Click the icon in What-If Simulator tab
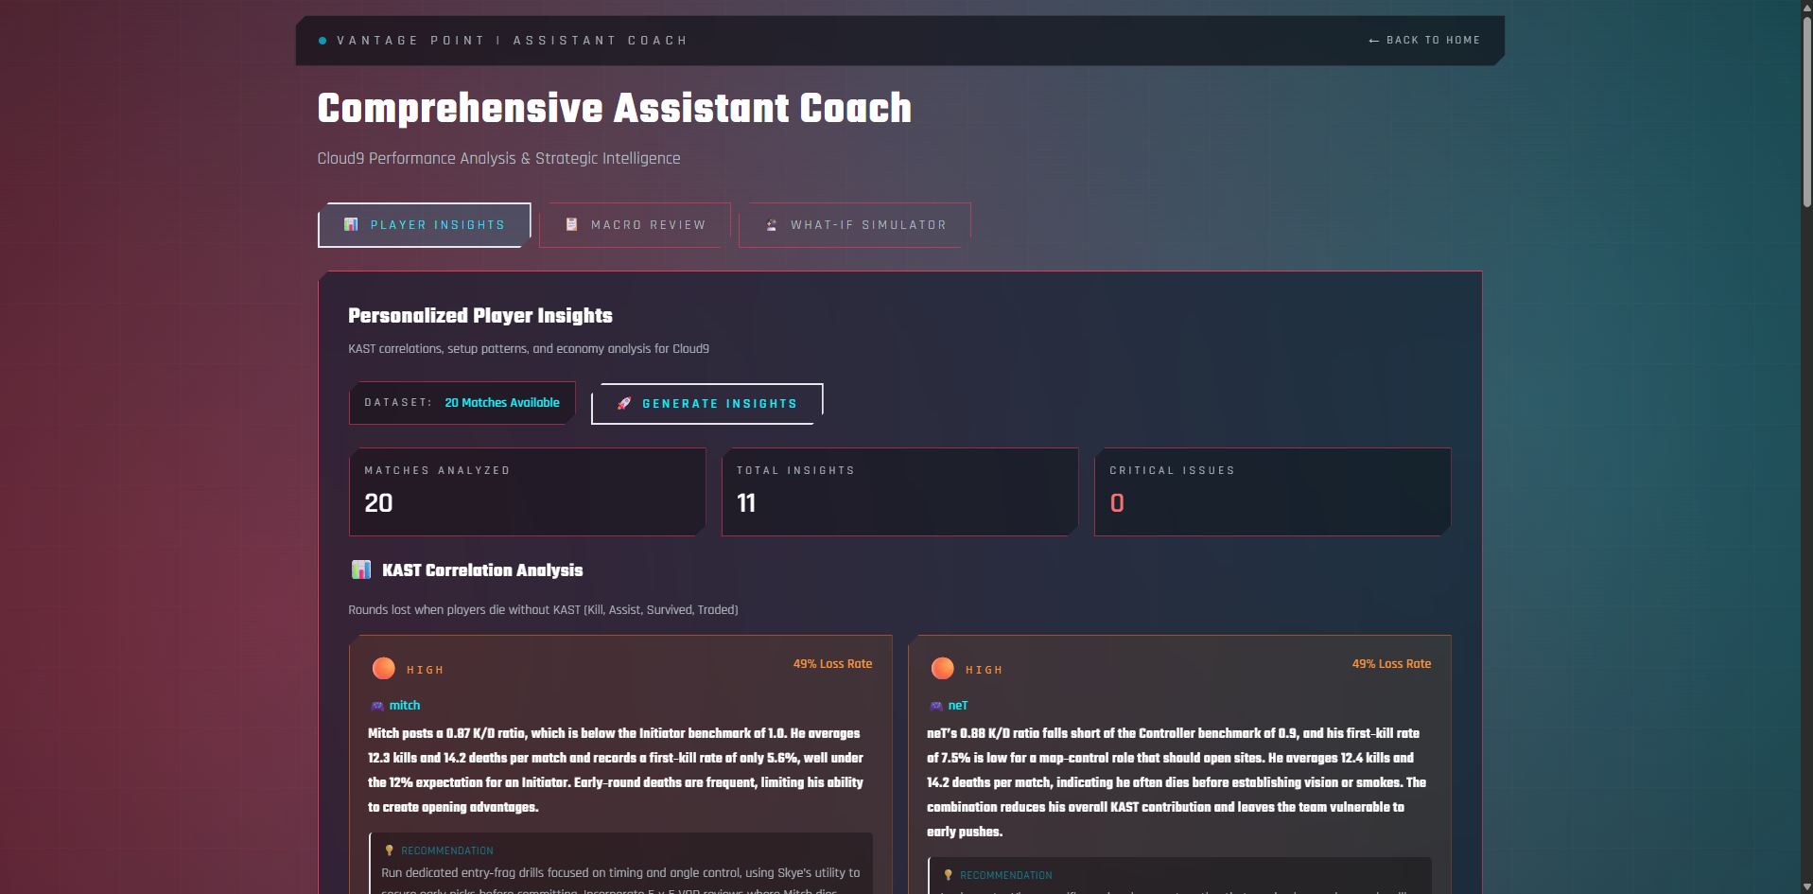 [x=772, y=225]
